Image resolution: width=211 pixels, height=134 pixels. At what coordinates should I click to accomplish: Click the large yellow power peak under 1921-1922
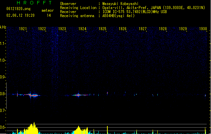coord(32,128)
